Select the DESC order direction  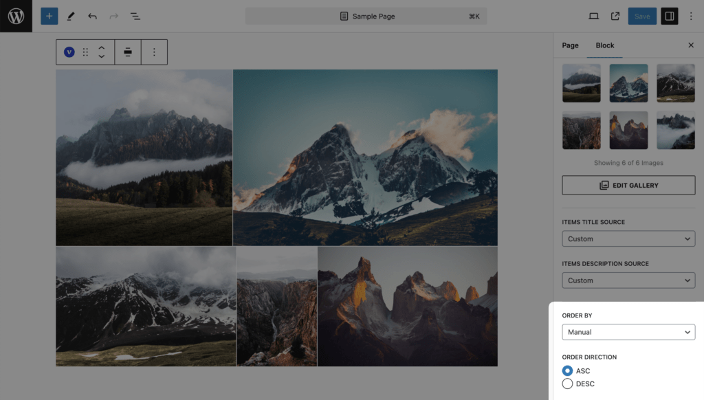567,384
